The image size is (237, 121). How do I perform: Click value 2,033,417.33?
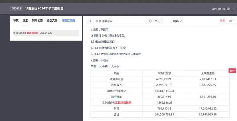pos(208,79)
